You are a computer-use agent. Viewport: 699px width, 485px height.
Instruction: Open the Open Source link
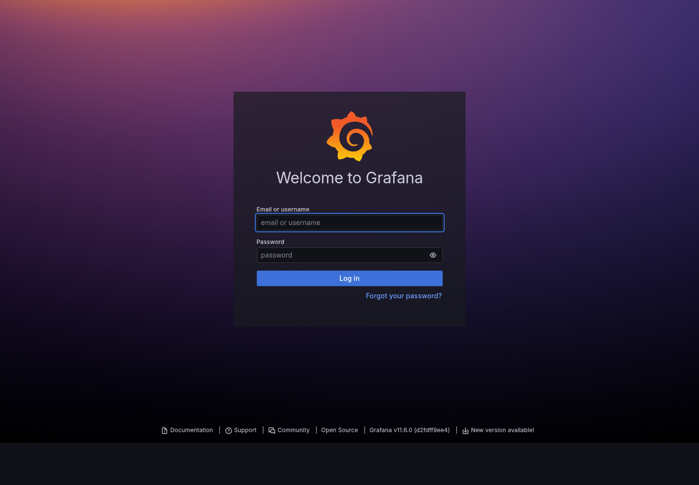click(x=339, y=430)
